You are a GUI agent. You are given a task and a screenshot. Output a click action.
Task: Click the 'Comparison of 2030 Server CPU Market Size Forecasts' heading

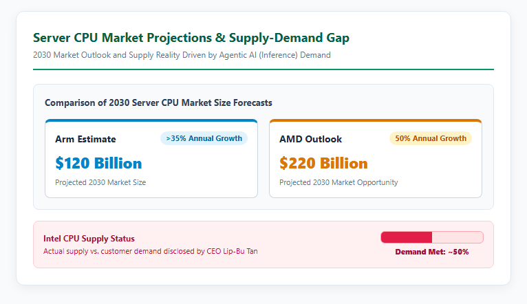click(x=158, y=102)
